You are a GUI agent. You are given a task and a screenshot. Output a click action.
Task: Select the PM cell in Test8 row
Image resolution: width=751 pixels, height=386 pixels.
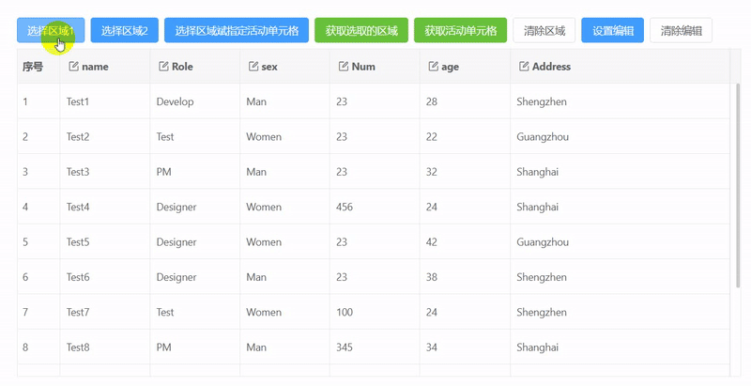coord(195,347)
